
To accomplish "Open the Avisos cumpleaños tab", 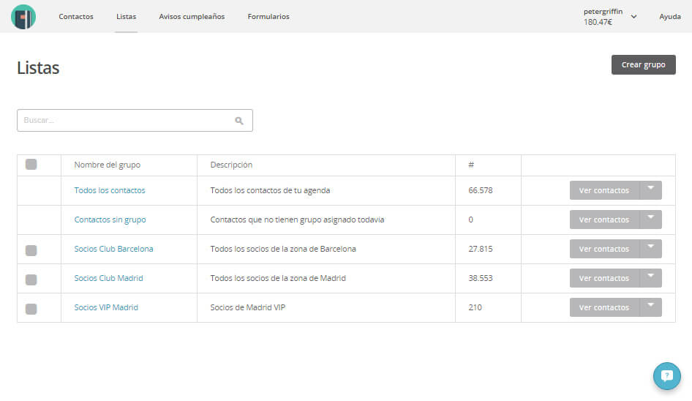I will (x=192, y=16).
